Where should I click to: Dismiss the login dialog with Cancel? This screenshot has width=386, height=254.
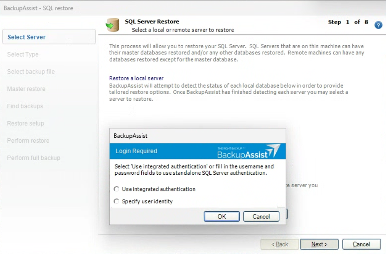click(261, 216)
